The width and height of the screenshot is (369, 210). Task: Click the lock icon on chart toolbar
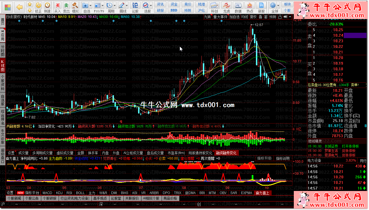pyautogui.click(x=279, y=17)
